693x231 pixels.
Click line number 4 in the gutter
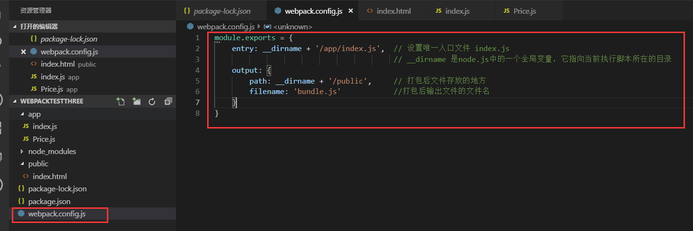197,70
